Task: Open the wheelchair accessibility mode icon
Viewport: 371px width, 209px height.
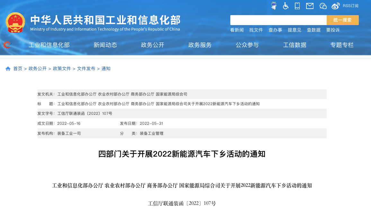Action: 286,6
